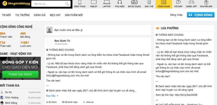Click the thegioididong logo
Viewport: 217px width, 105px height.
16,4
